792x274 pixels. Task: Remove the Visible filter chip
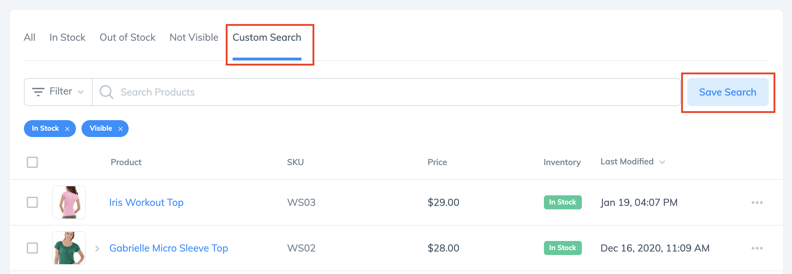click(121, 129)
